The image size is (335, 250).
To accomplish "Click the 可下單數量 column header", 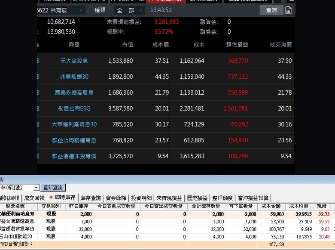I will (x=241, y=207).
